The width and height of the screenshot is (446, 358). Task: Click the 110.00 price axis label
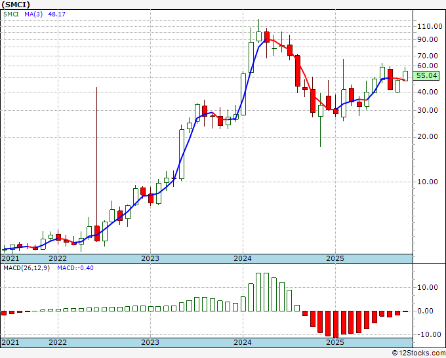(430, 26)
